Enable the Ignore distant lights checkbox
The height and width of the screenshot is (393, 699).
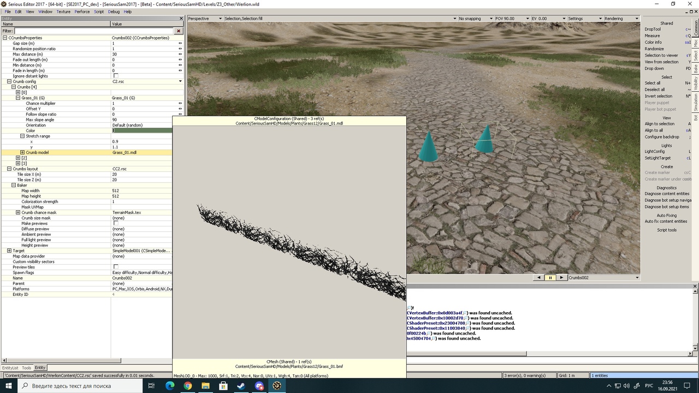[115, 76]
